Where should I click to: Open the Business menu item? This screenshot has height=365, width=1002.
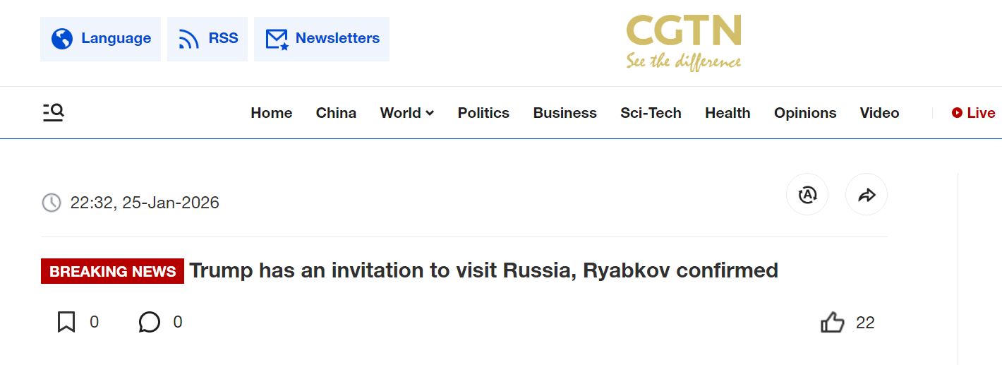pyautogui.click(x=565, y=113)
